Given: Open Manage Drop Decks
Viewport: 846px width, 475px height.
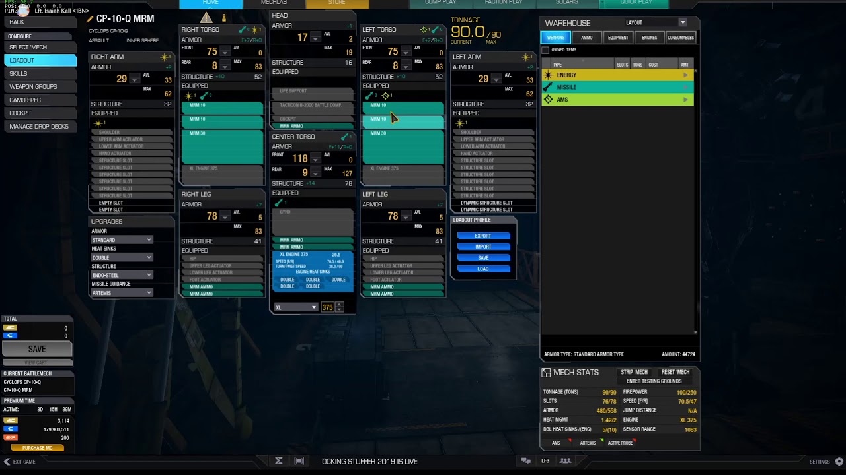Looking at the screenshot, I should click(x=40, y=126).
